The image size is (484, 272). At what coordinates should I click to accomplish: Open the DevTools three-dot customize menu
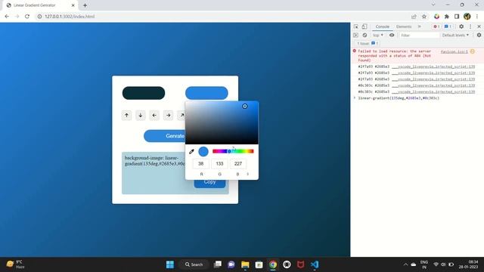[470, 26]
